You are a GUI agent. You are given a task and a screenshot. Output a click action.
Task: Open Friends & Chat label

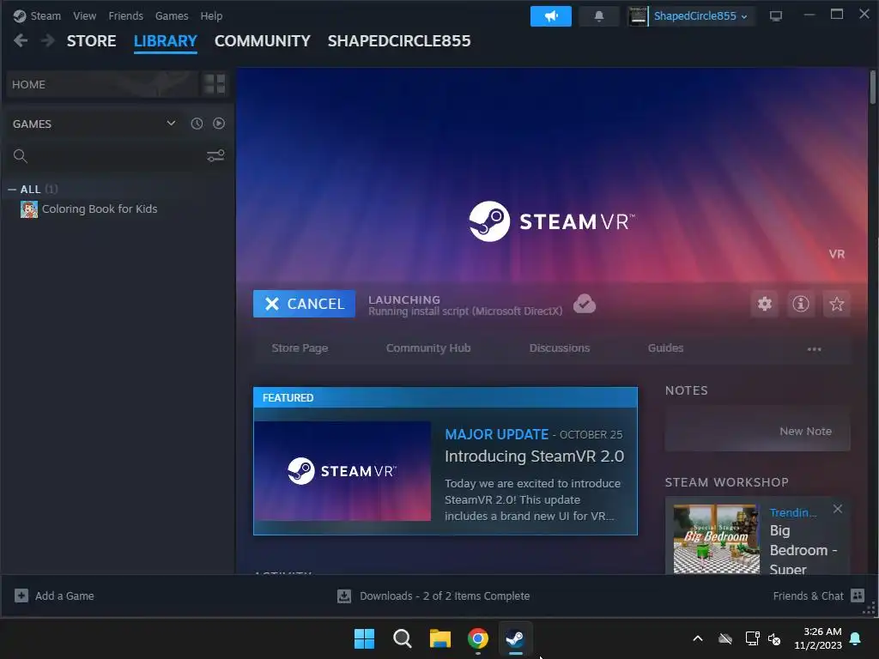pyautogui.click(x=808, y=596)
